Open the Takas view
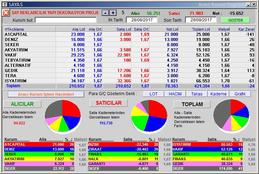Image resolution: width=259 pixels, height=174 pixels. tap(197, 94)
